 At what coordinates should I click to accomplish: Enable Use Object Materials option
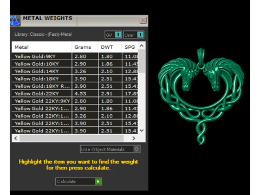coord(110,149)
